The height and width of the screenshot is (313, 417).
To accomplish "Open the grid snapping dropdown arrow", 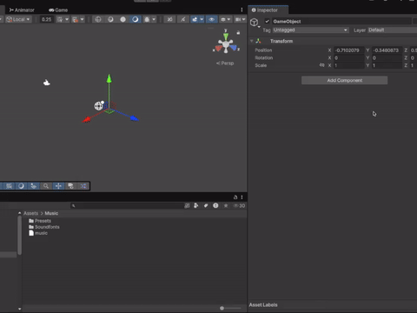I will tap(67, 19).
